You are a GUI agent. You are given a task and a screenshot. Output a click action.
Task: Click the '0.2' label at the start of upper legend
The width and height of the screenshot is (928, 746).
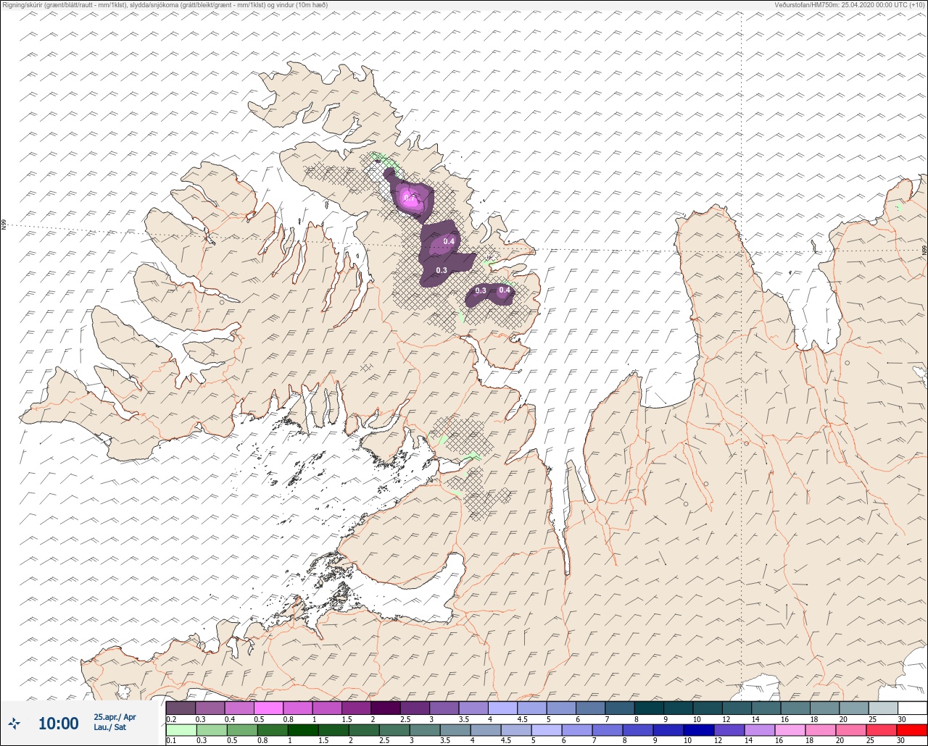click(171, 719)
